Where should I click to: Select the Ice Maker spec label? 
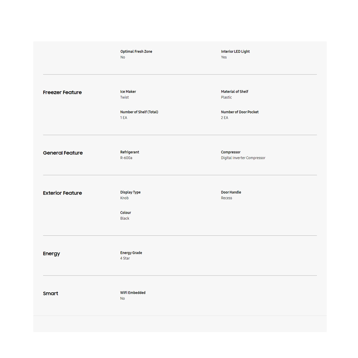128,91
